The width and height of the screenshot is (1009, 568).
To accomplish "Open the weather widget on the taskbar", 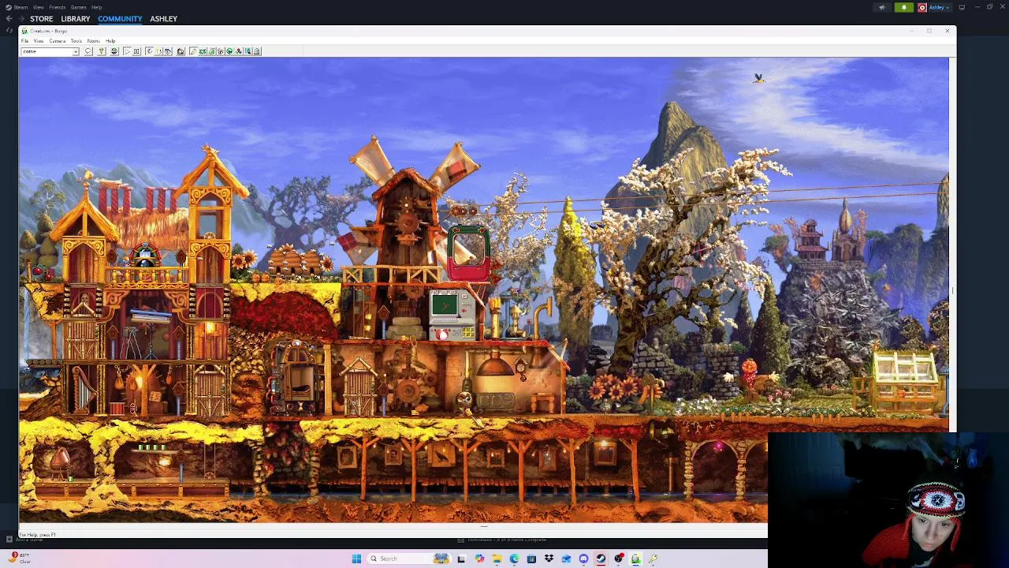I will [x=20, y=558].
